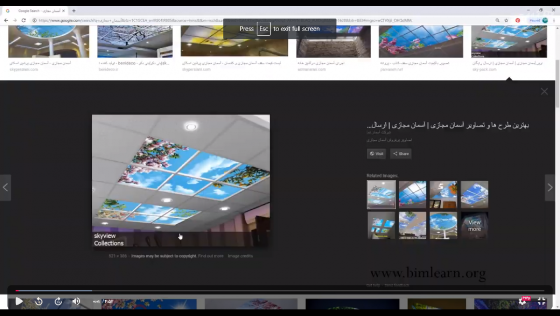Toggle the red extension icon near the address bar
Image resolution: width=560 pixels, height=316 pixels.
click(x=517, y=20)
